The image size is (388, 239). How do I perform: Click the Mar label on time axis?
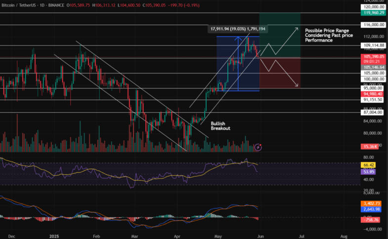pos(134,237)
